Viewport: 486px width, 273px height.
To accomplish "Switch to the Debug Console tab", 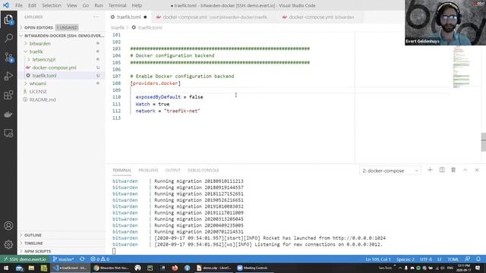I will pyautogui.click(x=204, y=170).
